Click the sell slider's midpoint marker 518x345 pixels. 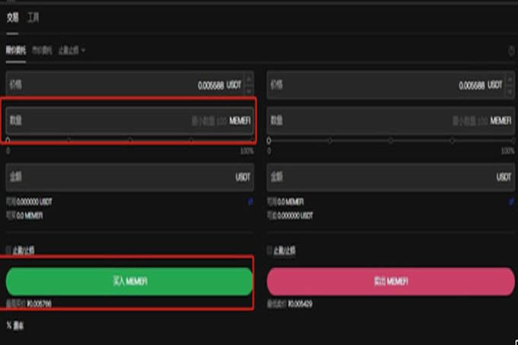coord(391,141)
